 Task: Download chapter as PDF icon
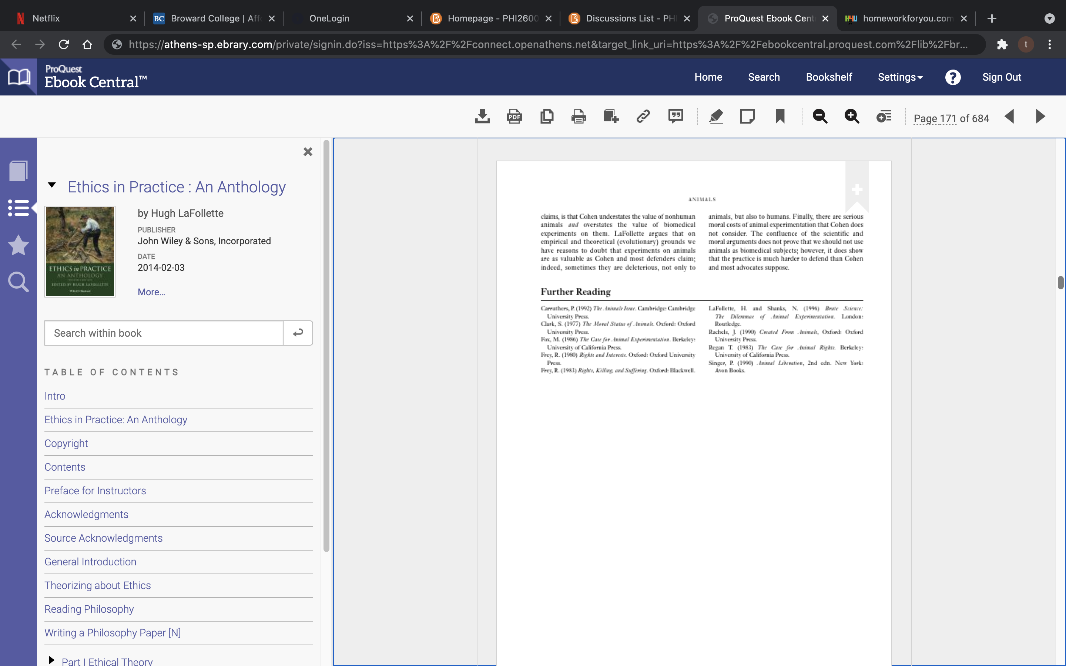point(514,117)
